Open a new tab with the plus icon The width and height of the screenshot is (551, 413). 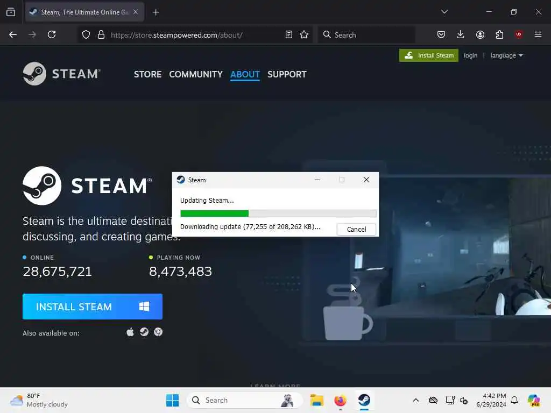156,12
